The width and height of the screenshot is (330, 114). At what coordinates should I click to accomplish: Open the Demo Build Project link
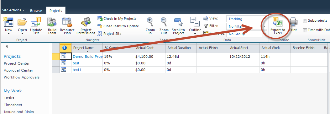pyautogui.click(x=87, y=57)
